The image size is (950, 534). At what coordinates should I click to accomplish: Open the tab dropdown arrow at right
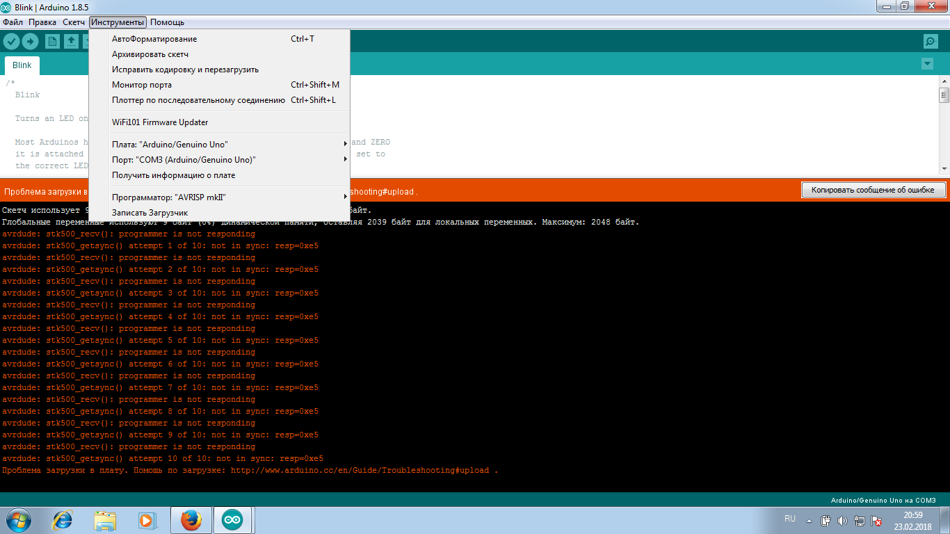pos(927,64)
